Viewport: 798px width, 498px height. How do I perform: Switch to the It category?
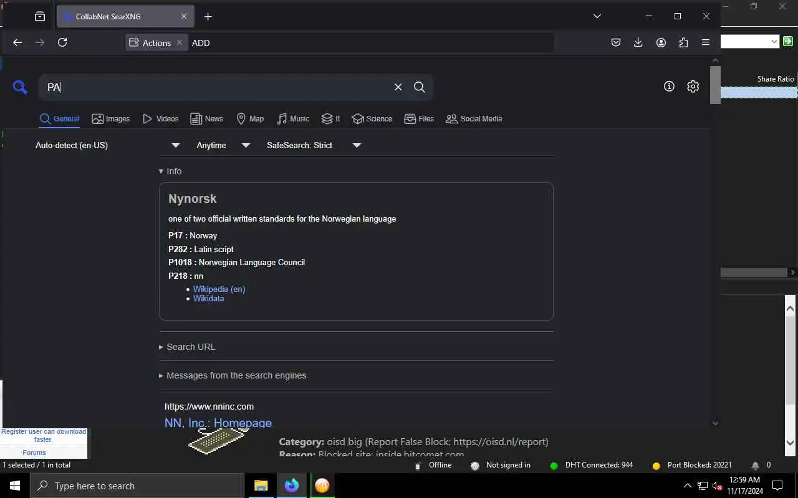pyautogui.click(x=331, y=119)
